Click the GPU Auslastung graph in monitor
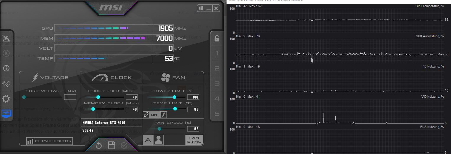Screen dimensions: 451x154 (x=340, y=51)
